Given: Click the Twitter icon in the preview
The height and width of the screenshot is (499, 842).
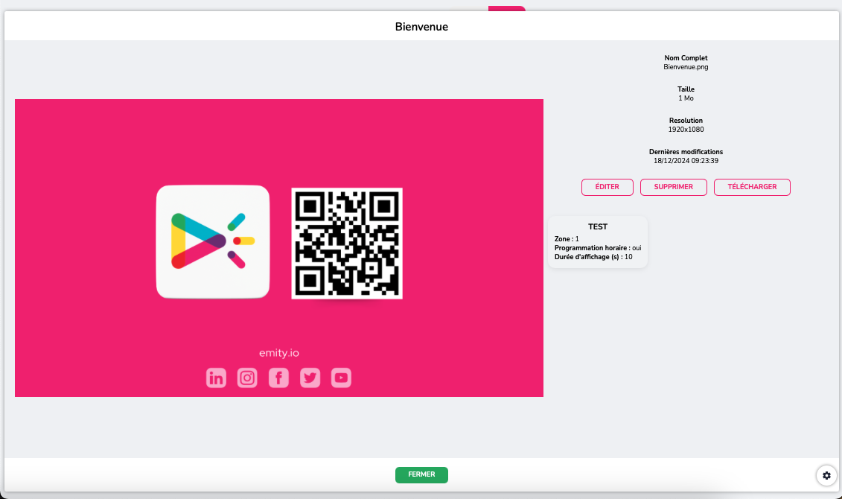Looking at the screenshot, I should point(310,378).
